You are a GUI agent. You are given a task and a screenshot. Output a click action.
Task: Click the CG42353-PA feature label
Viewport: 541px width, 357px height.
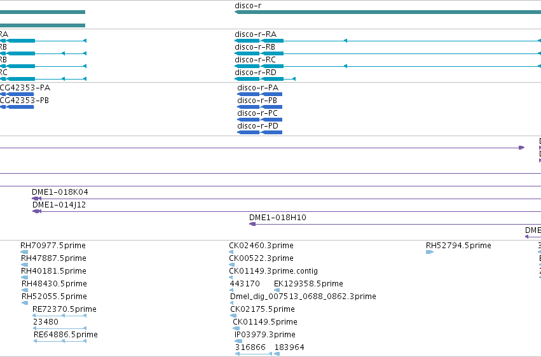click(25, 88)
